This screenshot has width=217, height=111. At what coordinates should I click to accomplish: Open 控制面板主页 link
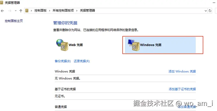point(14,21)
